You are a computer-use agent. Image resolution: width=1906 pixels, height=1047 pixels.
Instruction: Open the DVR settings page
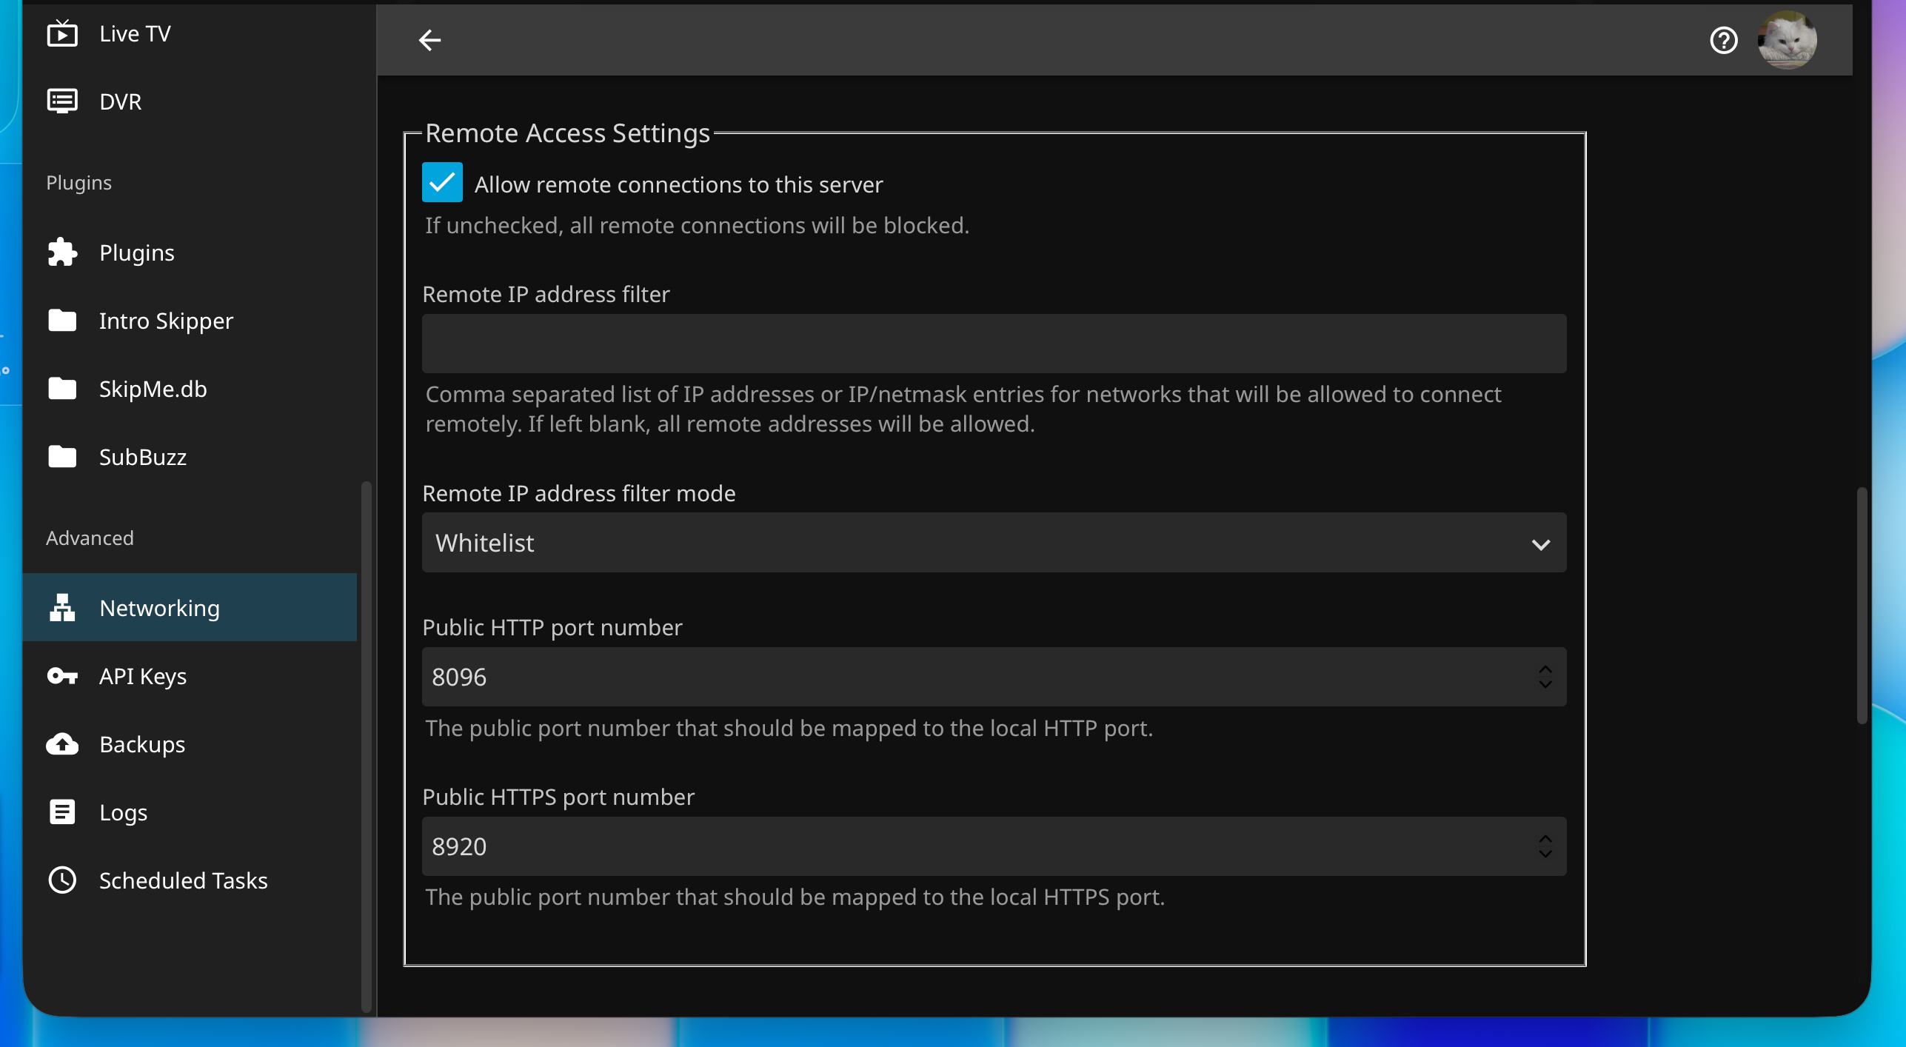click(190, 101)
